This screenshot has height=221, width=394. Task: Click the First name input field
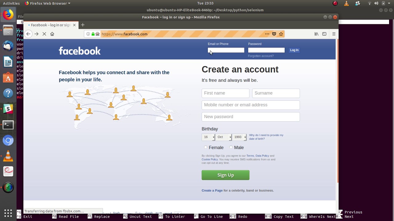click(225, 93)
